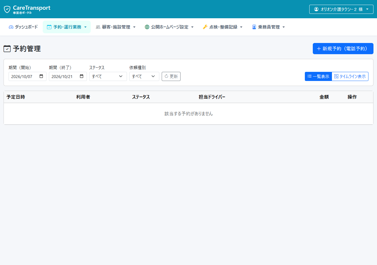Click user avatar icon in account button
377x265 pixels.
tap(316, 9)
